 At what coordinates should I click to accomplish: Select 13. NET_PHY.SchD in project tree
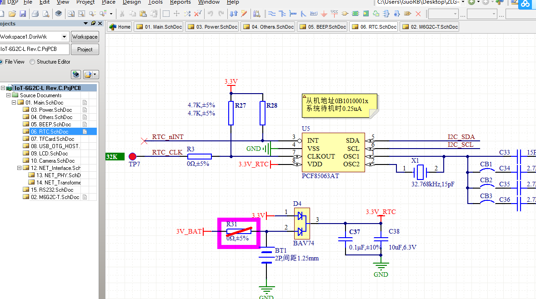[59, 175]
